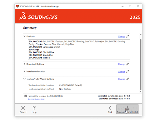Viewport: 160px width, 122px height.
Task: Close the Installation Manager window
Action: [138, 6]
